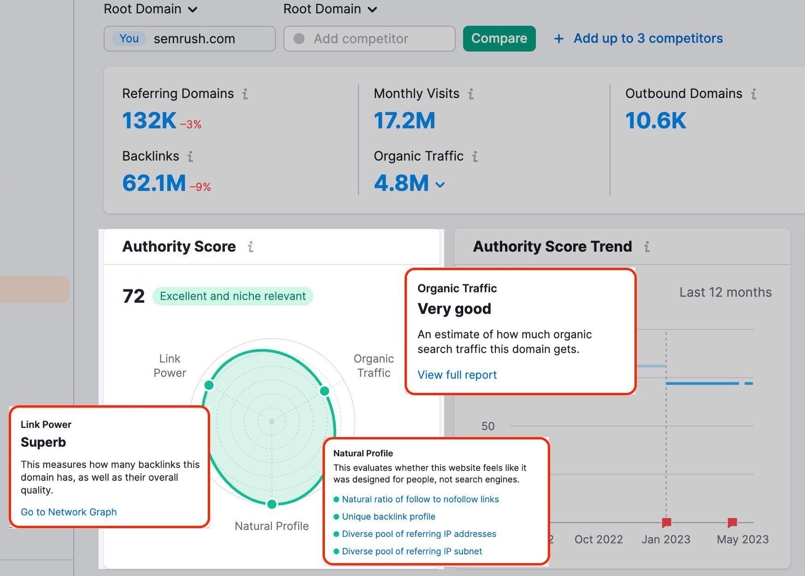Click the info icon beside Outbound Domains
Viewport: 805px width, 576px height.
754,94
